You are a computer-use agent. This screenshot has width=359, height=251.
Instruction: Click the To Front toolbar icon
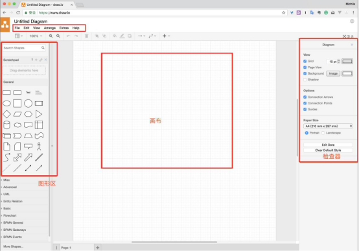[97, 36]
